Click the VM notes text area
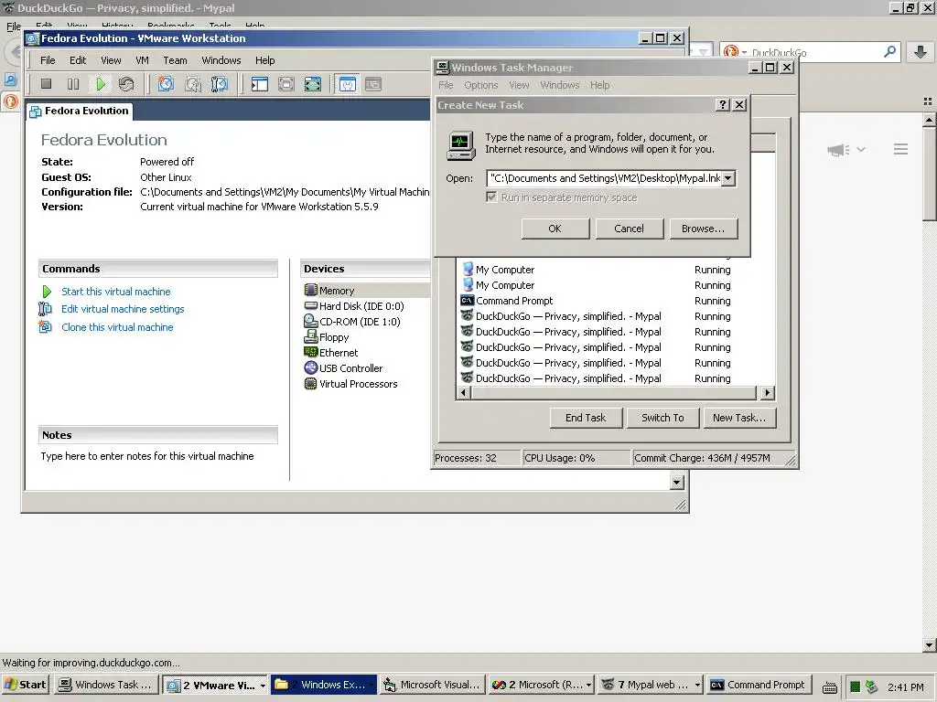Screen dimensions: 937x702 147,456
